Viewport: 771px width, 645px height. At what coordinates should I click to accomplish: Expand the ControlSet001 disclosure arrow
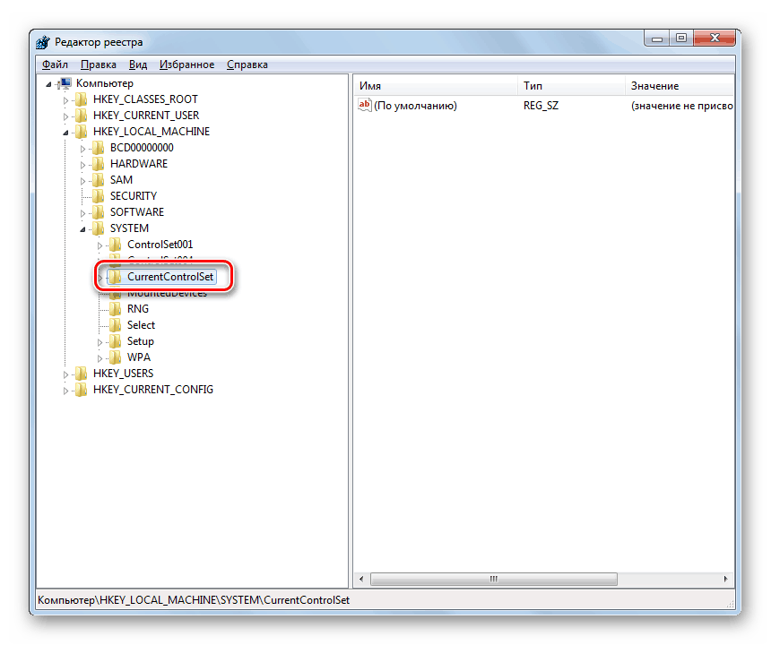point(100,244)
